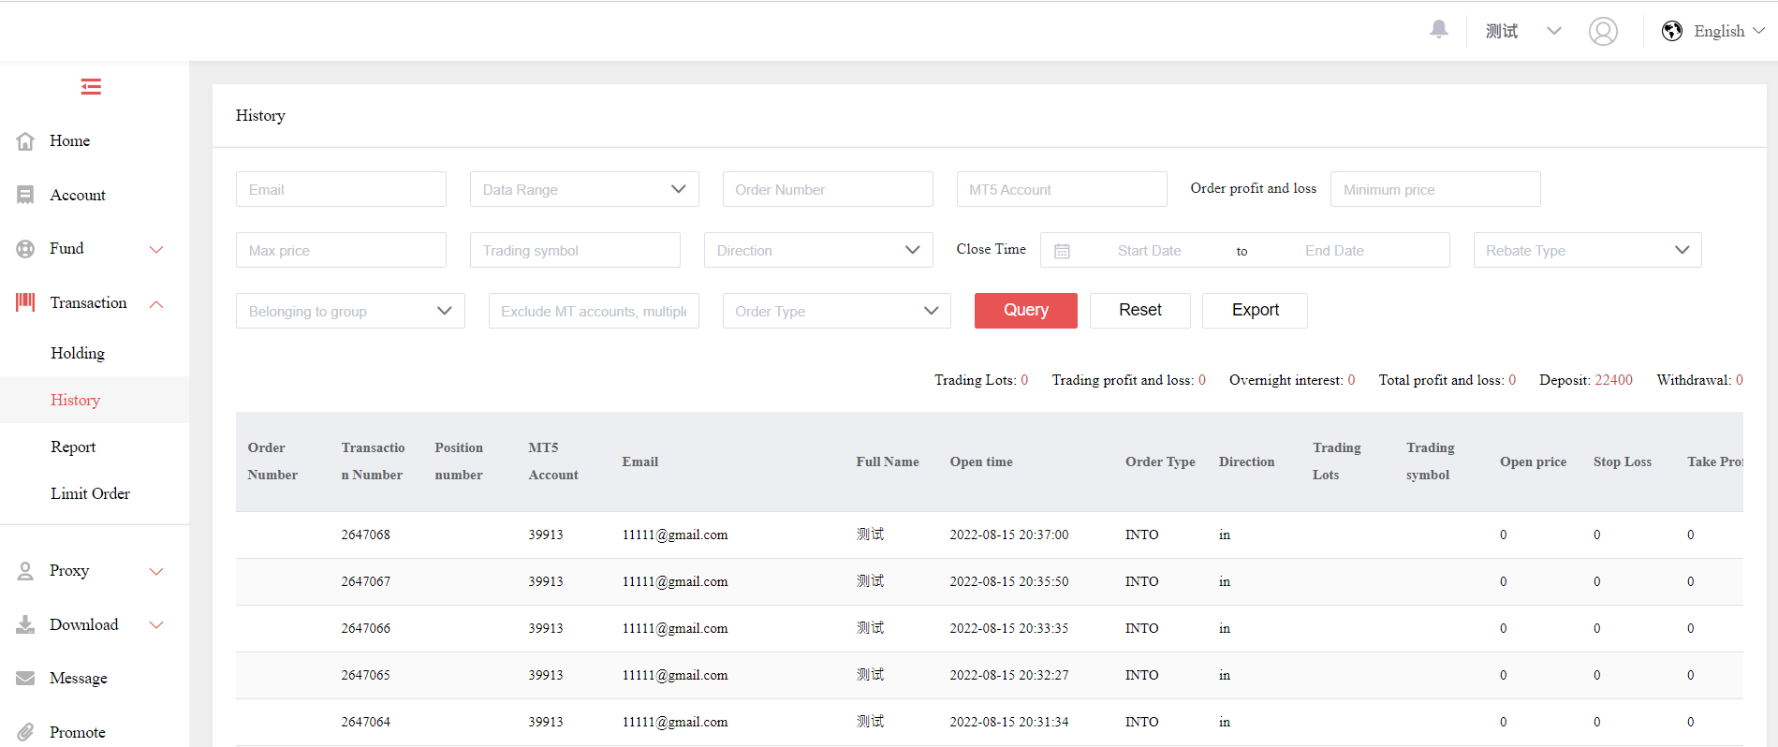Focus the Email filter input field
Image resolution: width=1778 pixels, height=747 pixels.
click(x=341, y=189)
